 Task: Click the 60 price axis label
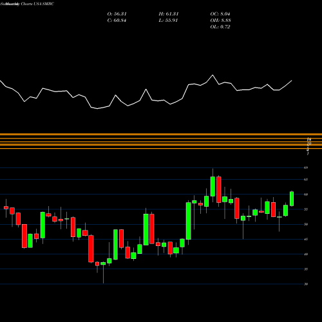pyautogui.click(x=306, y=194)
